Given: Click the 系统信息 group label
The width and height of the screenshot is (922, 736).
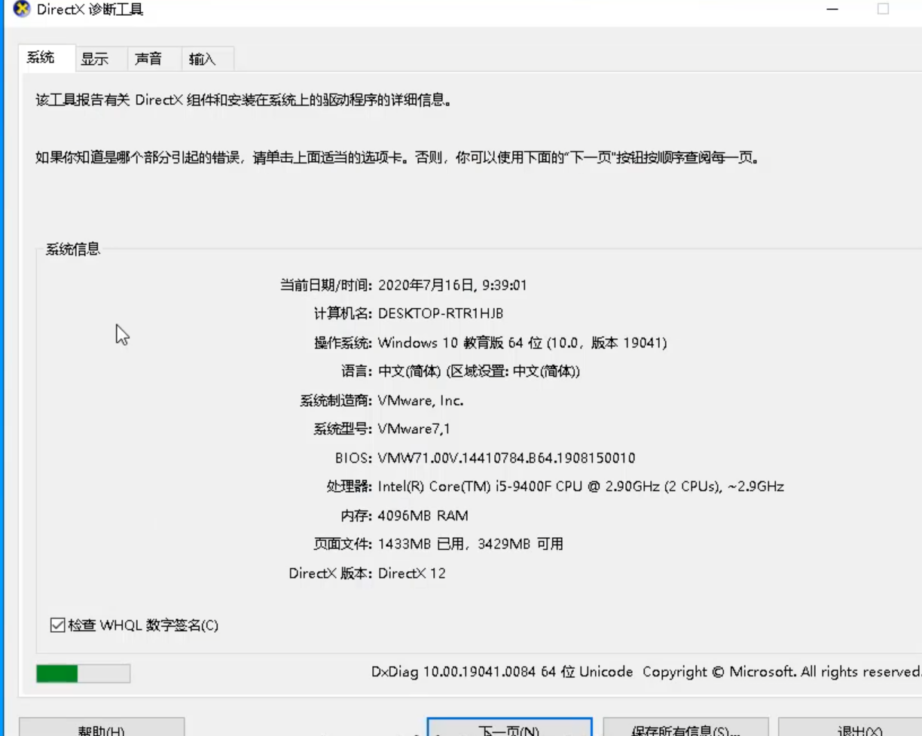Looking at the screenshot, I should (73, 249).
